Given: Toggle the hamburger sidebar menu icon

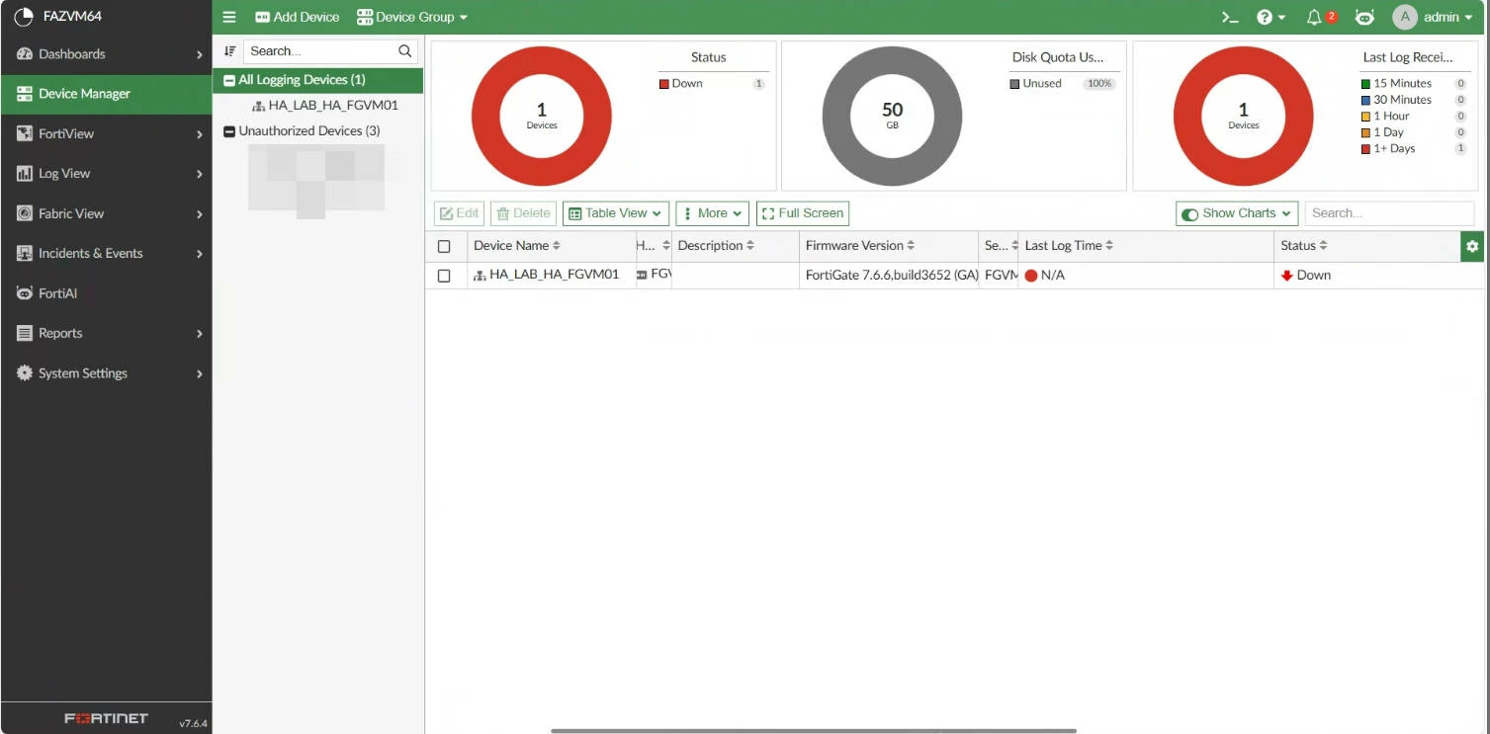Looking at the screenshot, I should 229,17.
